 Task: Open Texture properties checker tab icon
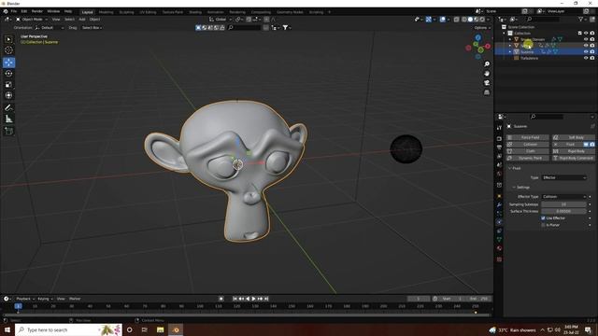499,259
